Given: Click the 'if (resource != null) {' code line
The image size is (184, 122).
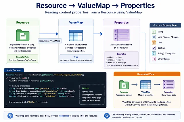Looking at the screenshot, I should tap(17, 78).
